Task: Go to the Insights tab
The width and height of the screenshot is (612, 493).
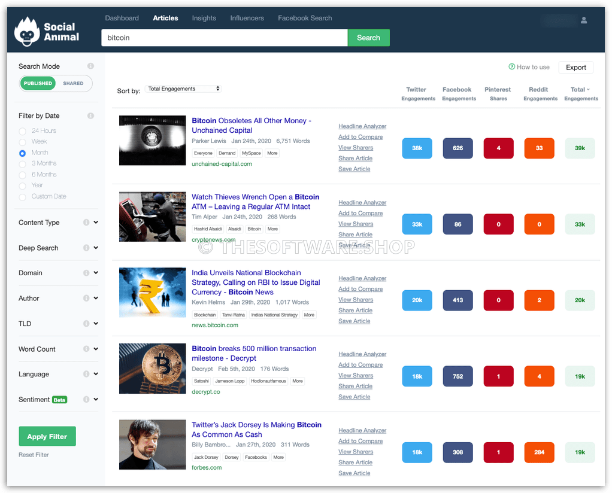Action: (204, 18)
